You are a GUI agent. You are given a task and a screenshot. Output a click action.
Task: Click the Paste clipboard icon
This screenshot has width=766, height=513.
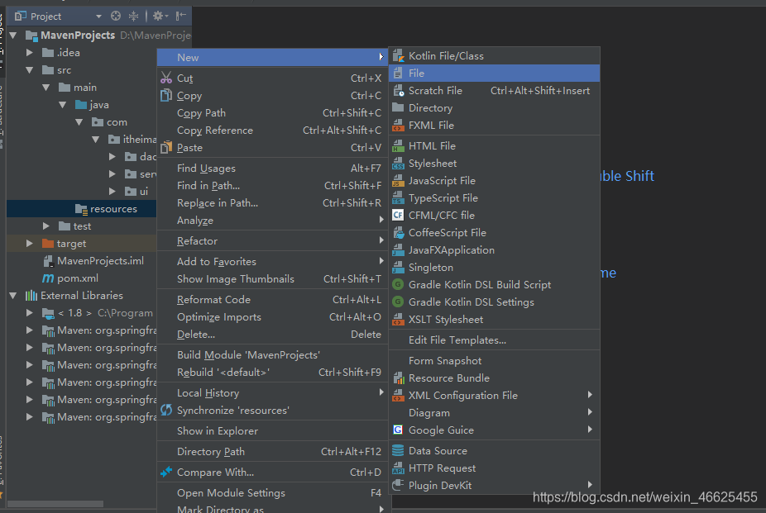click(x=166, y=147)
